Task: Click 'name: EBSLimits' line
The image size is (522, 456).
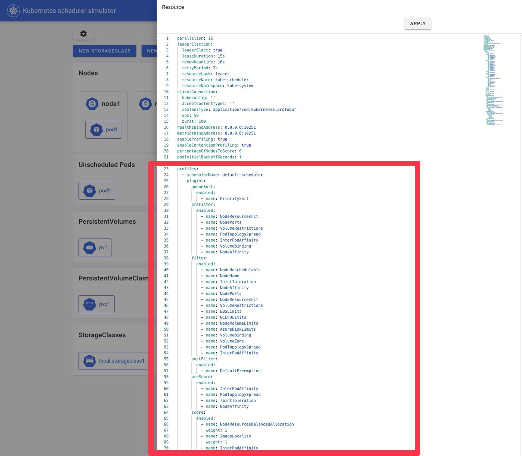Action: [221, 311]
